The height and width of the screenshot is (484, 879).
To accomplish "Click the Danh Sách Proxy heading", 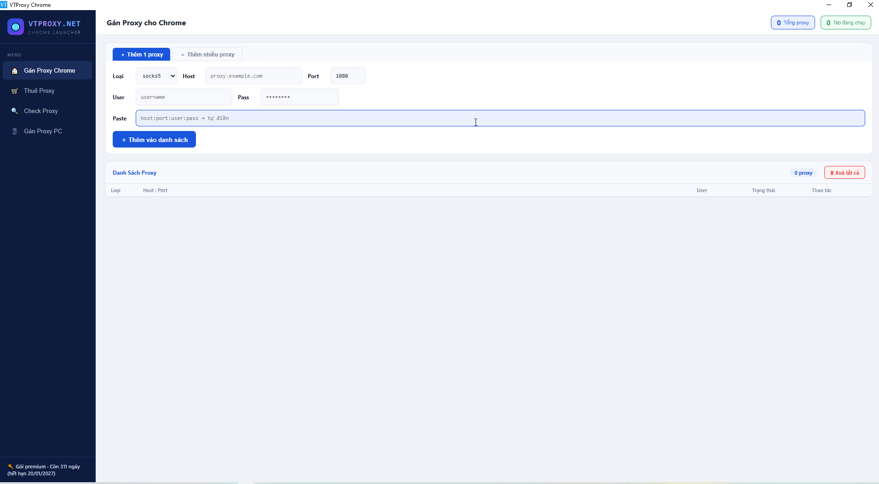I will (134, 172).
